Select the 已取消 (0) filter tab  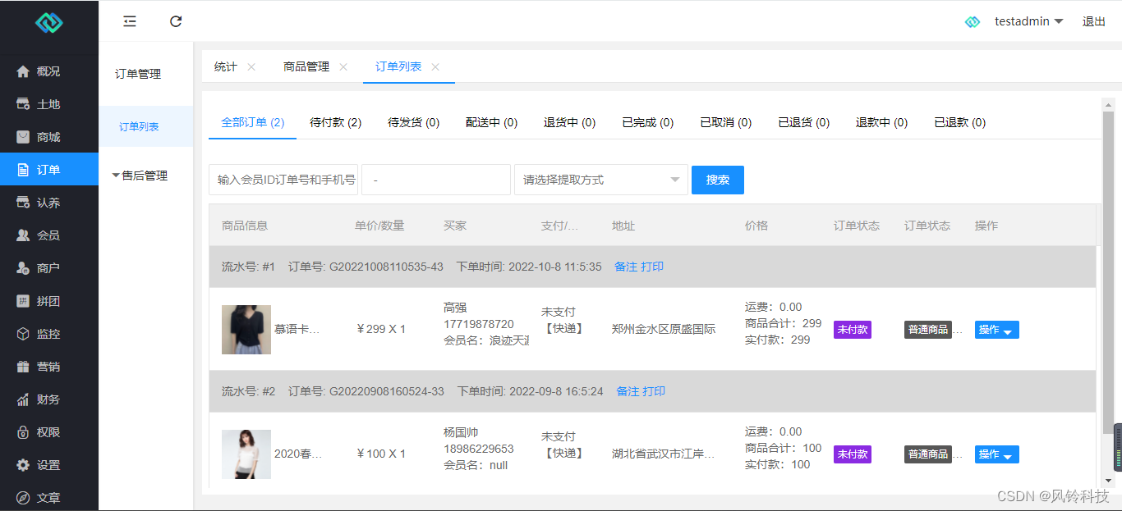[726, 122]
